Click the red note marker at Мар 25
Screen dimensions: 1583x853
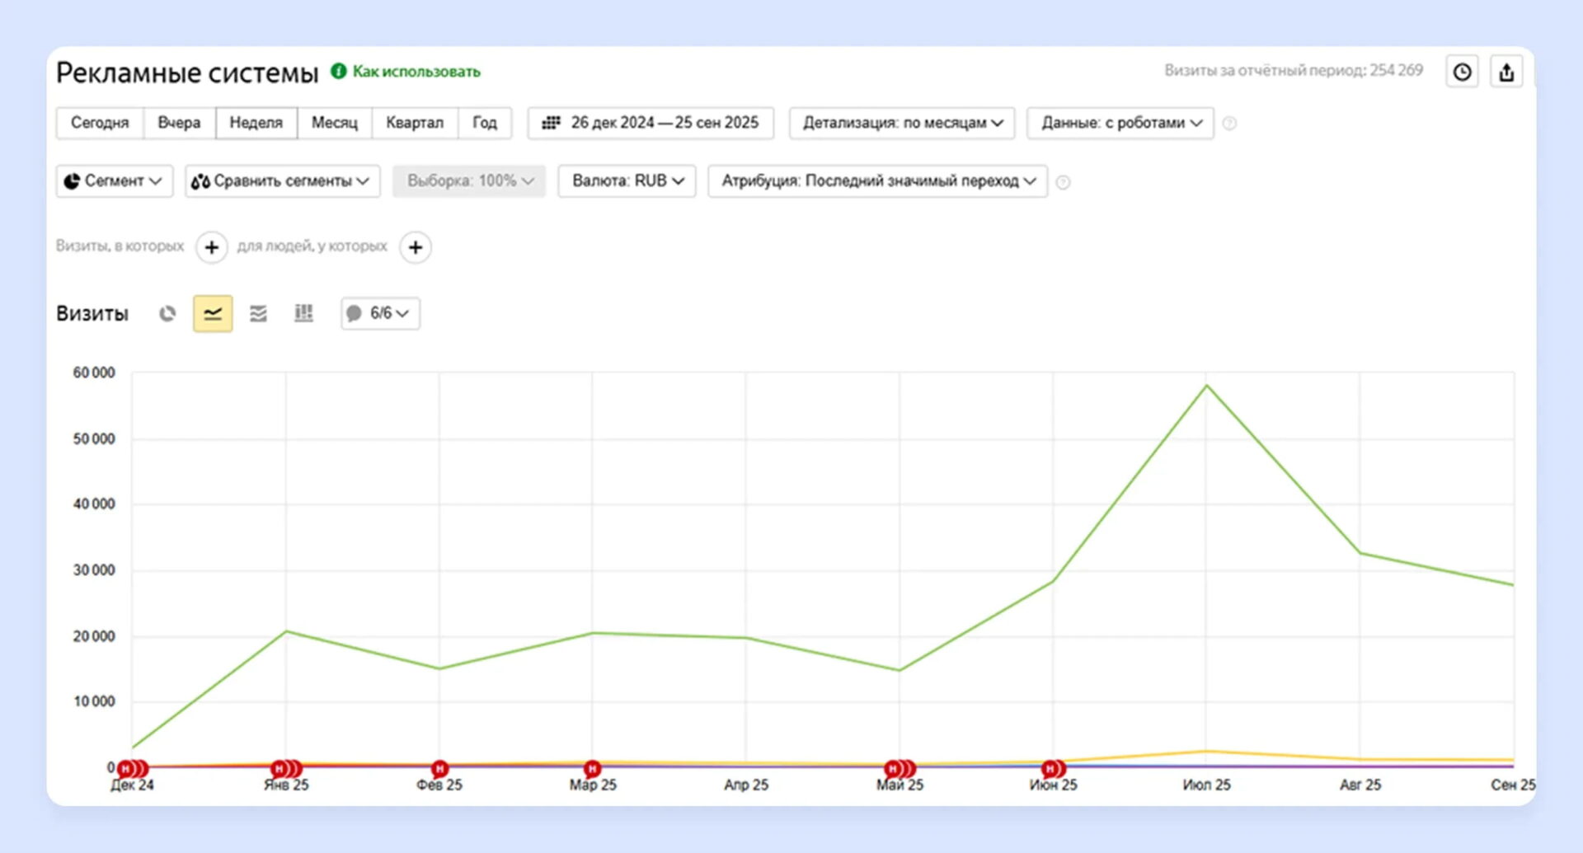(592, 769)
